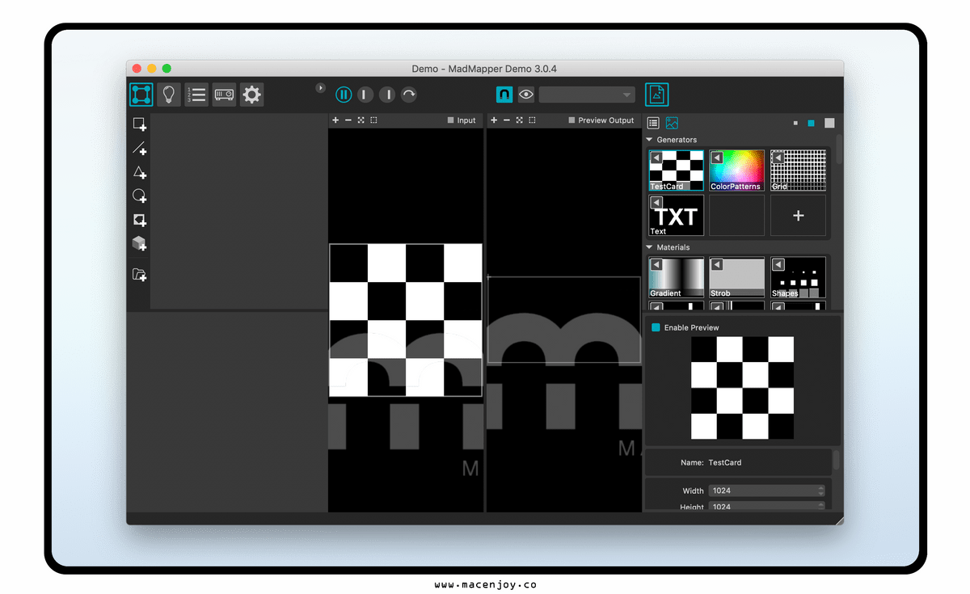Open the empty dropdown in the top toolbar

588,95
